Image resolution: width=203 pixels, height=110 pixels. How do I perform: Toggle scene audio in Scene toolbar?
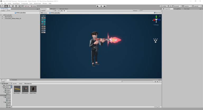62,11
